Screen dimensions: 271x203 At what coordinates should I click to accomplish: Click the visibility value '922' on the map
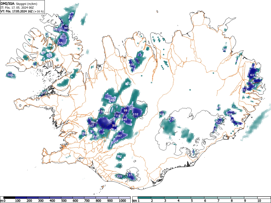[128, 84]
